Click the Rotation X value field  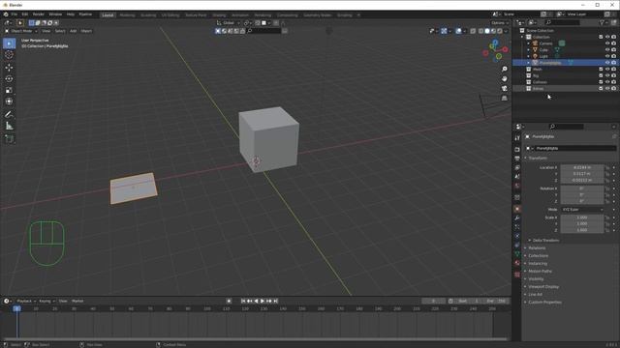point(582,188)
